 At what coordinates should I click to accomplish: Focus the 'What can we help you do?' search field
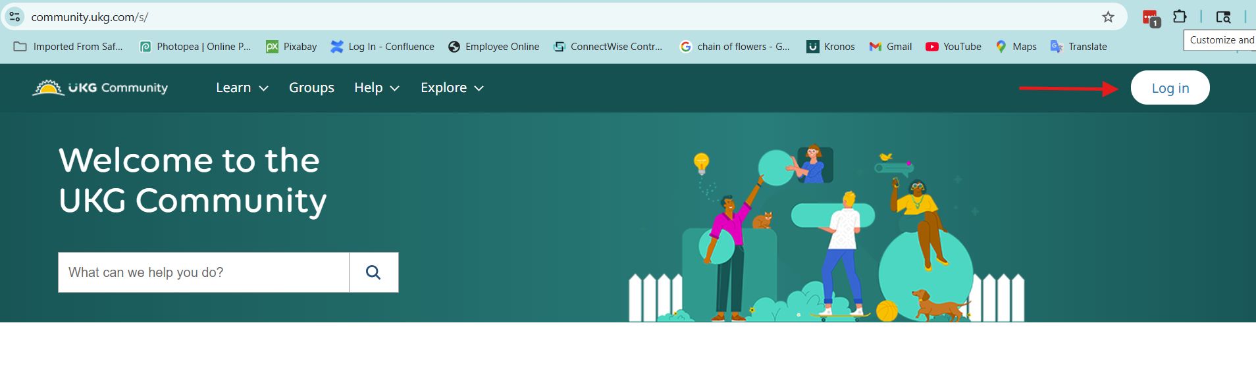[203, 272]
